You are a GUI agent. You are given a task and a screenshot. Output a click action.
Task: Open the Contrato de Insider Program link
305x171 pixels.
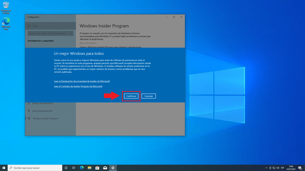(78, 86)
